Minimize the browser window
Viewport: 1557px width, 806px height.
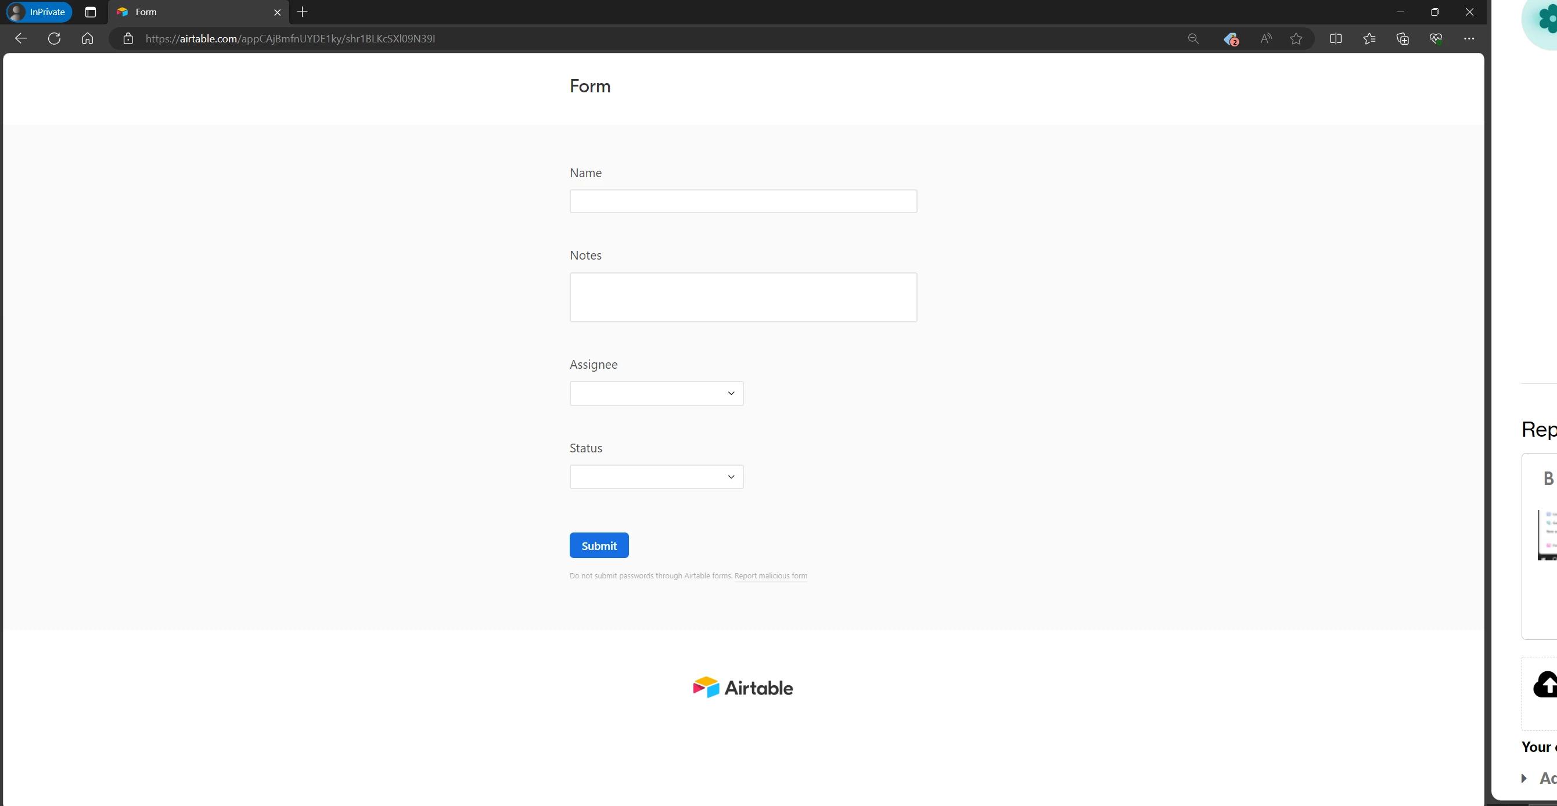(1400, 12)
